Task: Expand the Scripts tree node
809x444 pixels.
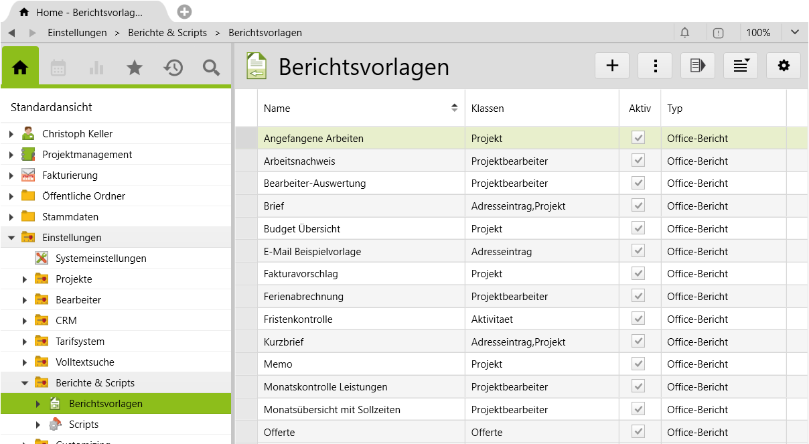Action: [x=38, y=425]
